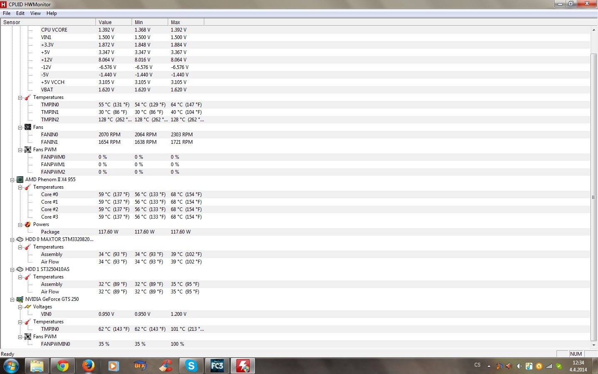The height and width of the screenshot is (374, 598).
Task: Open the File menu
Action: (7, 13)
